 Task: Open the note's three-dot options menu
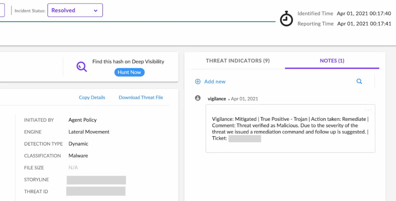[x=368, y=110]
